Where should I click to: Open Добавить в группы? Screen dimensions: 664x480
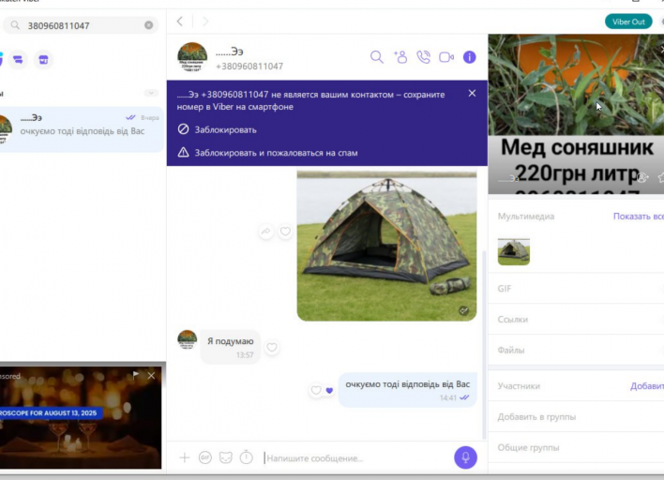click(x=576, y=417)
